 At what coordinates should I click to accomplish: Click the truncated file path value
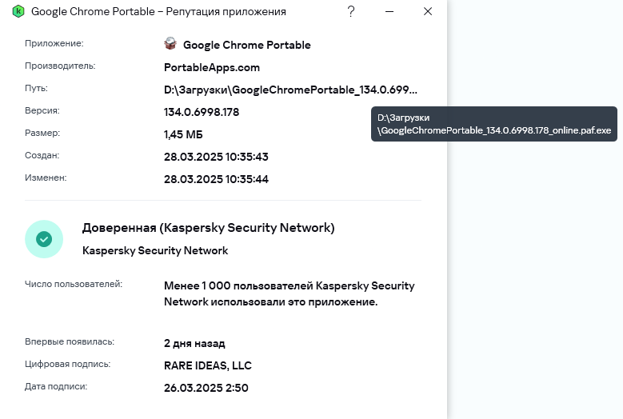tap(290, 90)
